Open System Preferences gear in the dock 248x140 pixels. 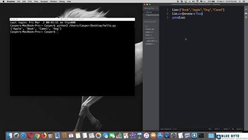coord(174,136)
